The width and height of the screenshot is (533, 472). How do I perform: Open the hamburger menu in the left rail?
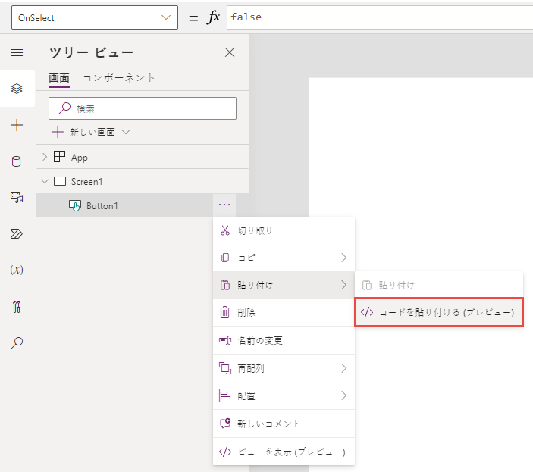[17, 52]
